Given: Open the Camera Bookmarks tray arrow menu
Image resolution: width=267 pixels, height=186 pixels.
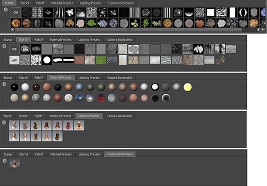Looking at the screenshot, I should [x=5, y=161].
